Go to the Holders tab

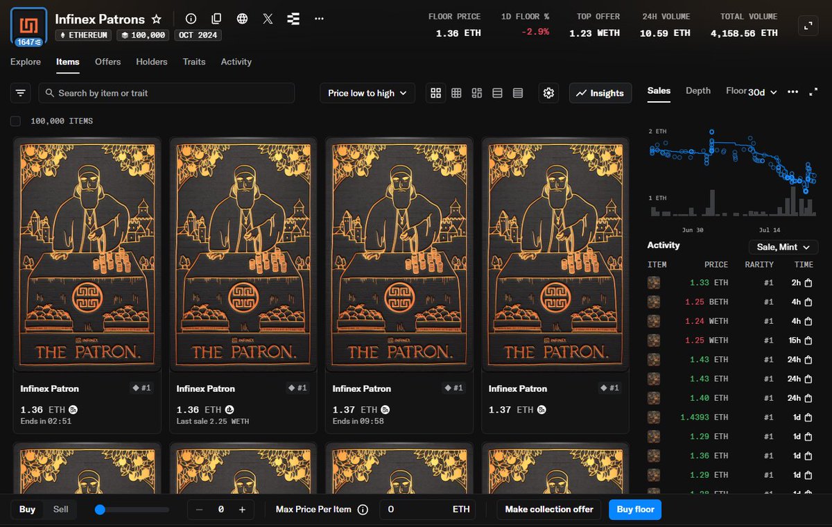152,62
